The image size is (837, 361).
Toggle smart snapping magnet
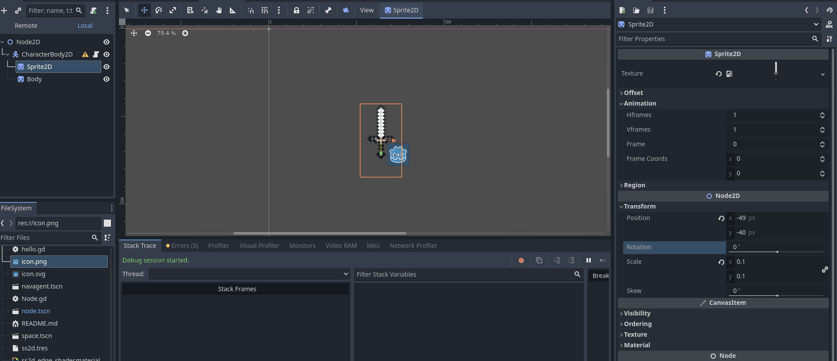[x=251, y=10]
